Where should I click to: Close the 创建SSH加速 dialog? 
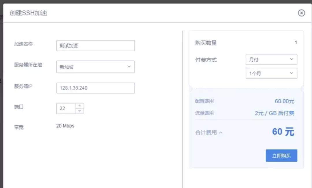301,13
